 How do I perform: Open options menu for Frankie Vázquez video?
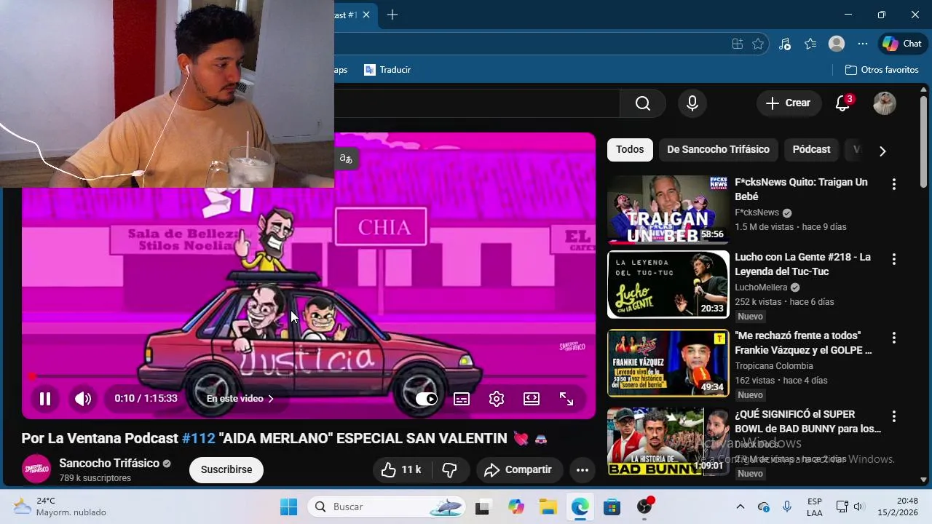pos(894,338)
